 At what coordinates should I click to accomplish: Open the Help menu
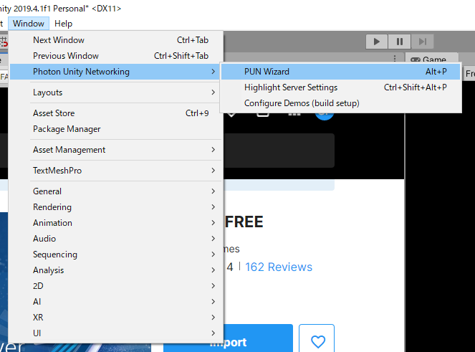(63, 24)
